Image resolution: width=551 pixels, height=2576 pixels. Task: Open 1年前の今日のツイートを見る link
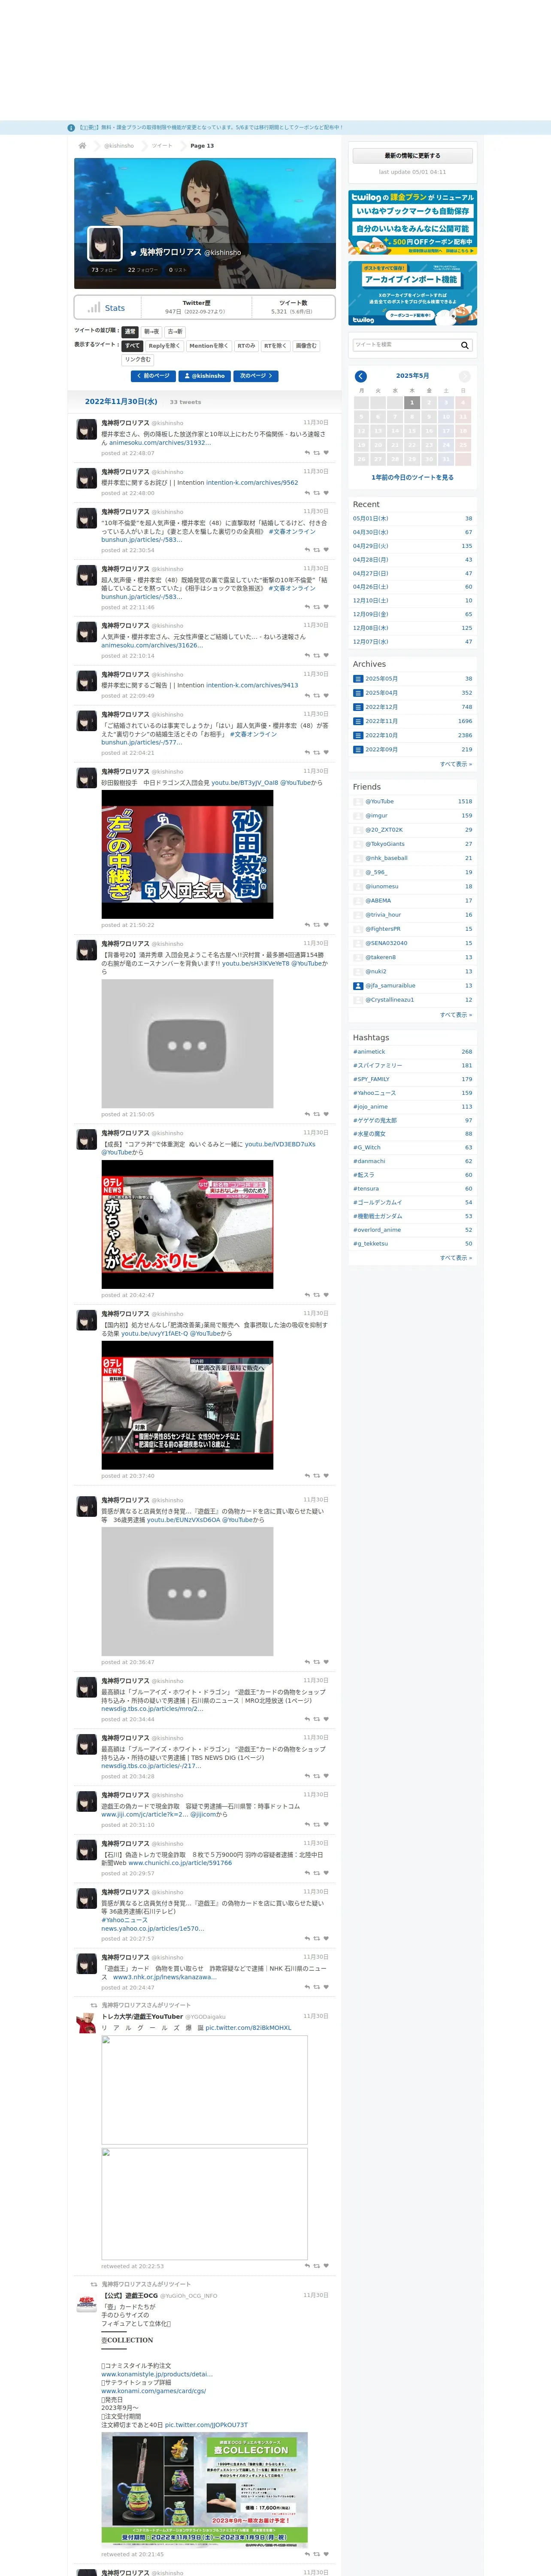coord(412,477)
